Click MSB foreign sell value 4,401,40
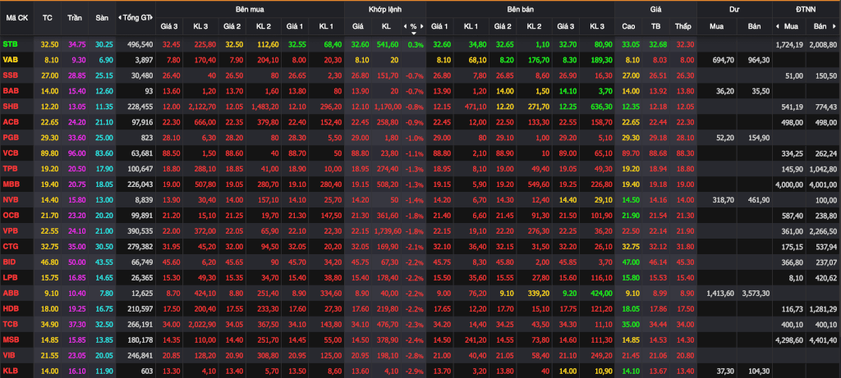The width and height of the screenshot is (841, 378). click(x=821, y=339)
